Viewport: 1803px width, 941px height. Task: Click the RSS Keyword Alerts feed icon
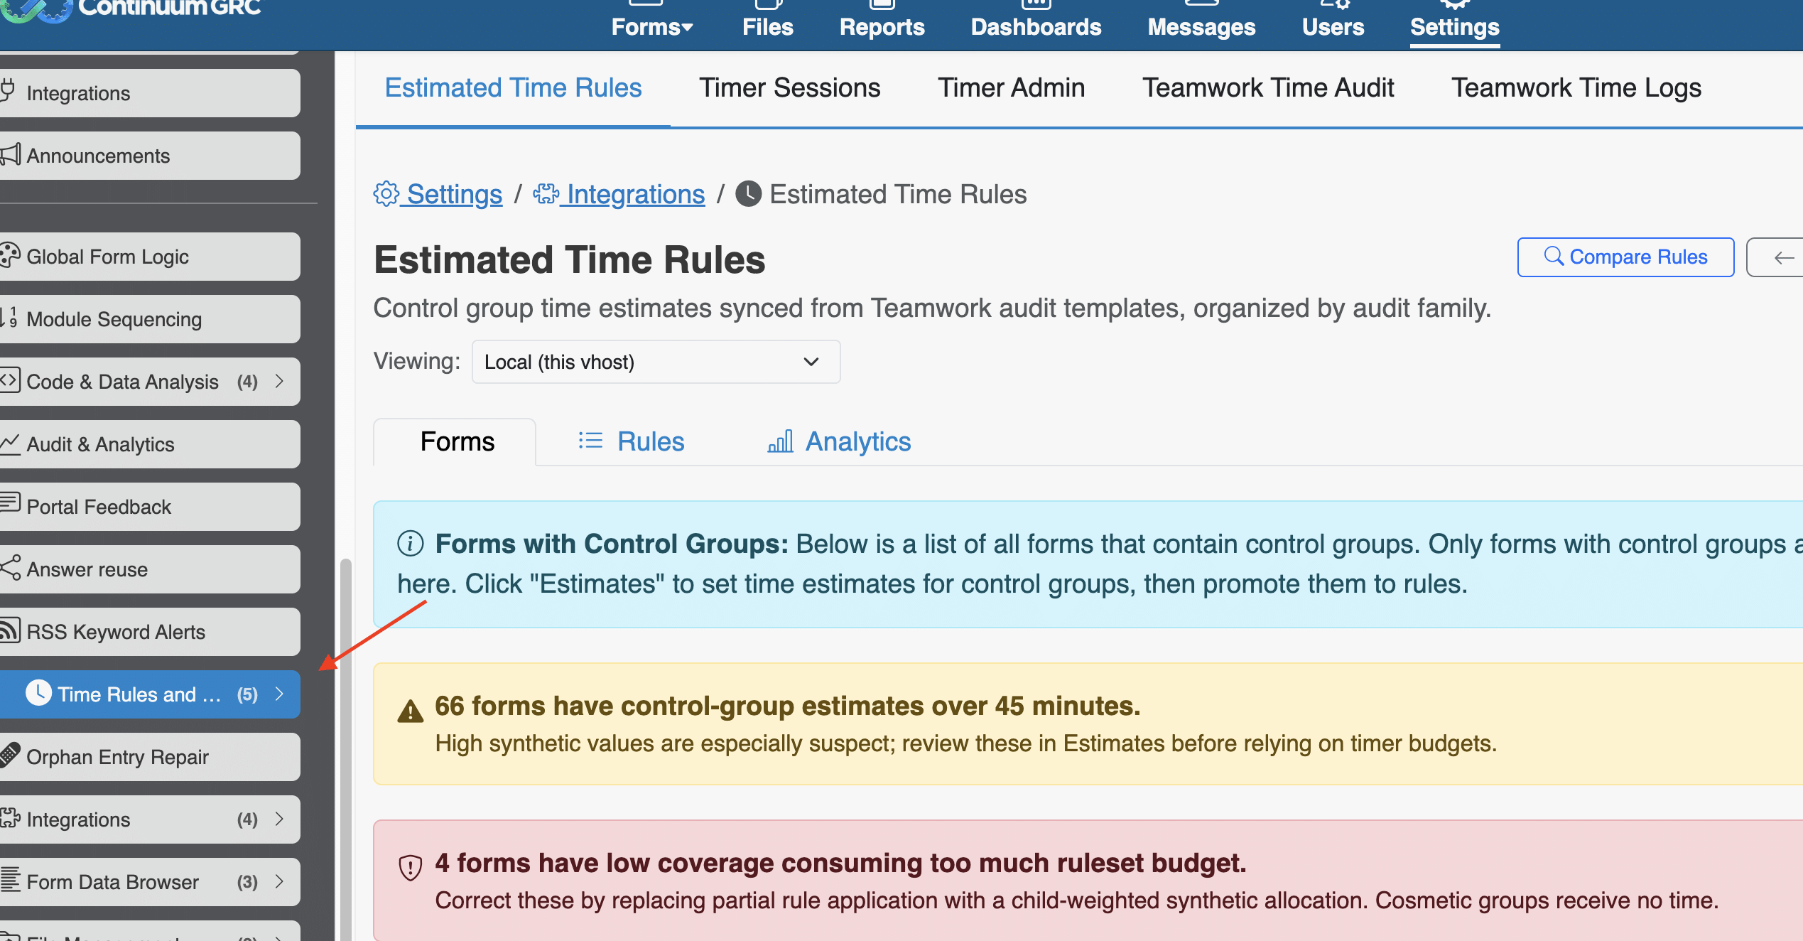pyautogui.click(x=10, y=630)
